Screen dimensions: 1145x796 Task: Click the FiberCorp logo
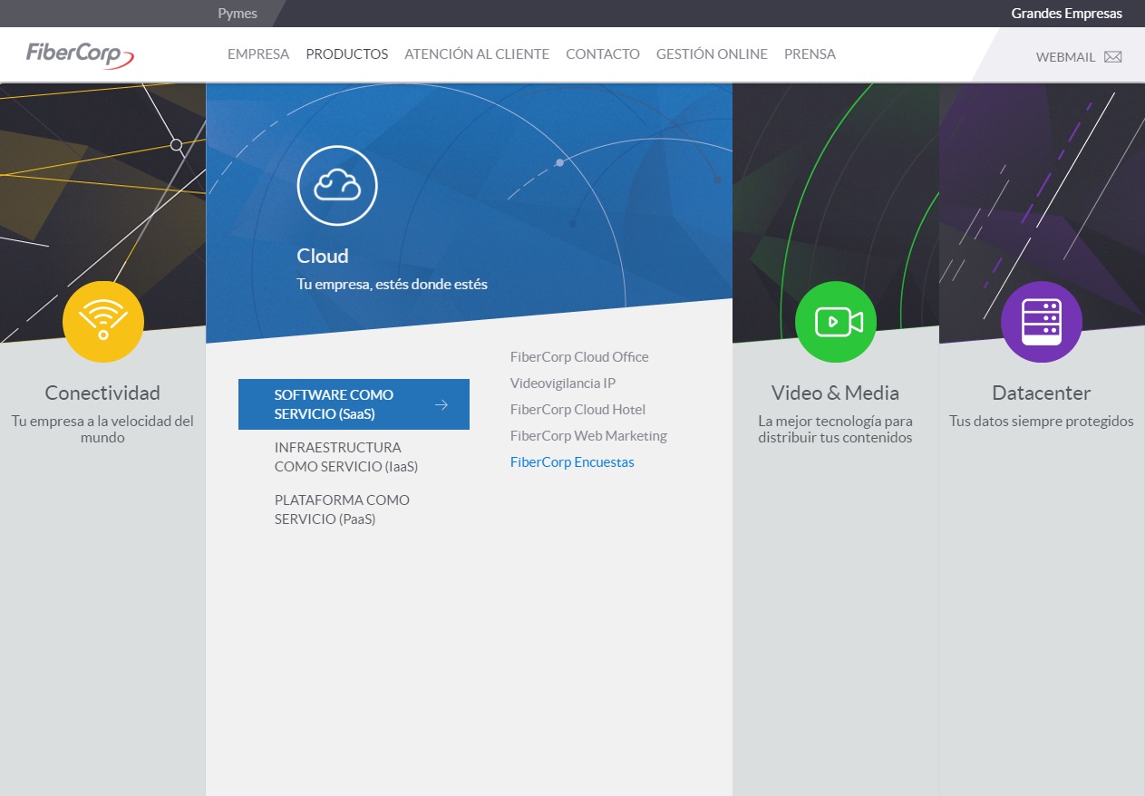[x=81, y=54]
